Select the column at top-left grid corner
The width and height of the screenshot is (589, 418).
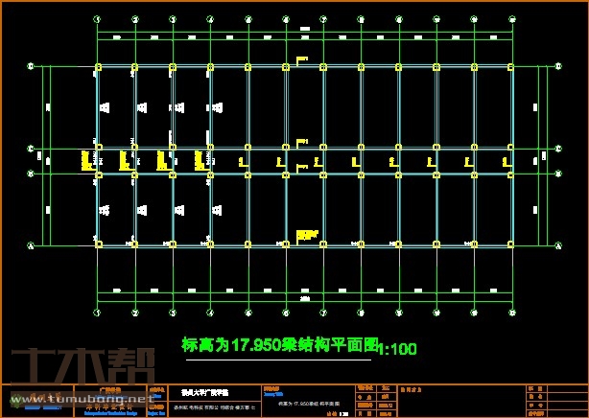pyautogui.click(x=98, y=67)
